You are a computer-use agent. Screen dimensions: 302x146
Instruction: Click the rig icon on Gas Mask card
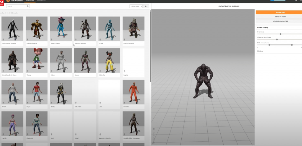tap(76, 103)
